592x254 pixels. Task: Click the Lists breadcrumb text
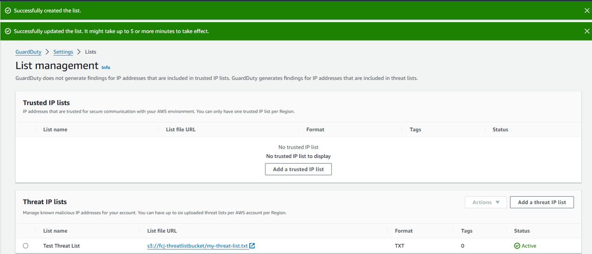coord(91,52)
